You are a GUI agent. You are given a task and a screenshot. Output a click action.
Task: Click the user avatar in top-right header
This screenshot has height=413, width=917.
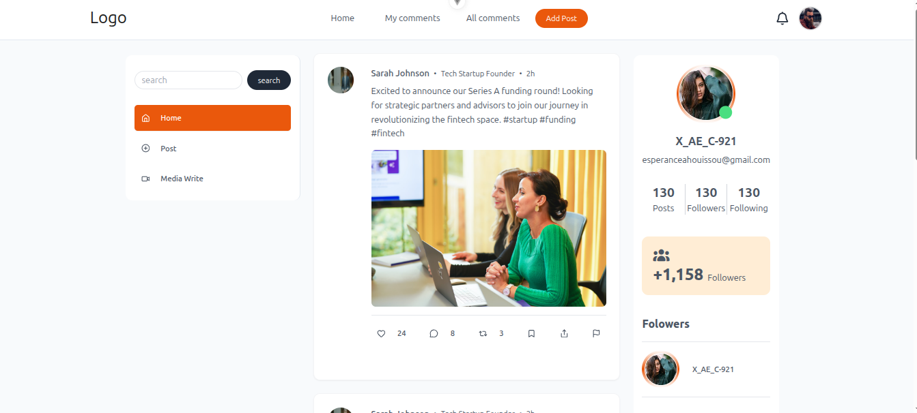pos(810,18)
